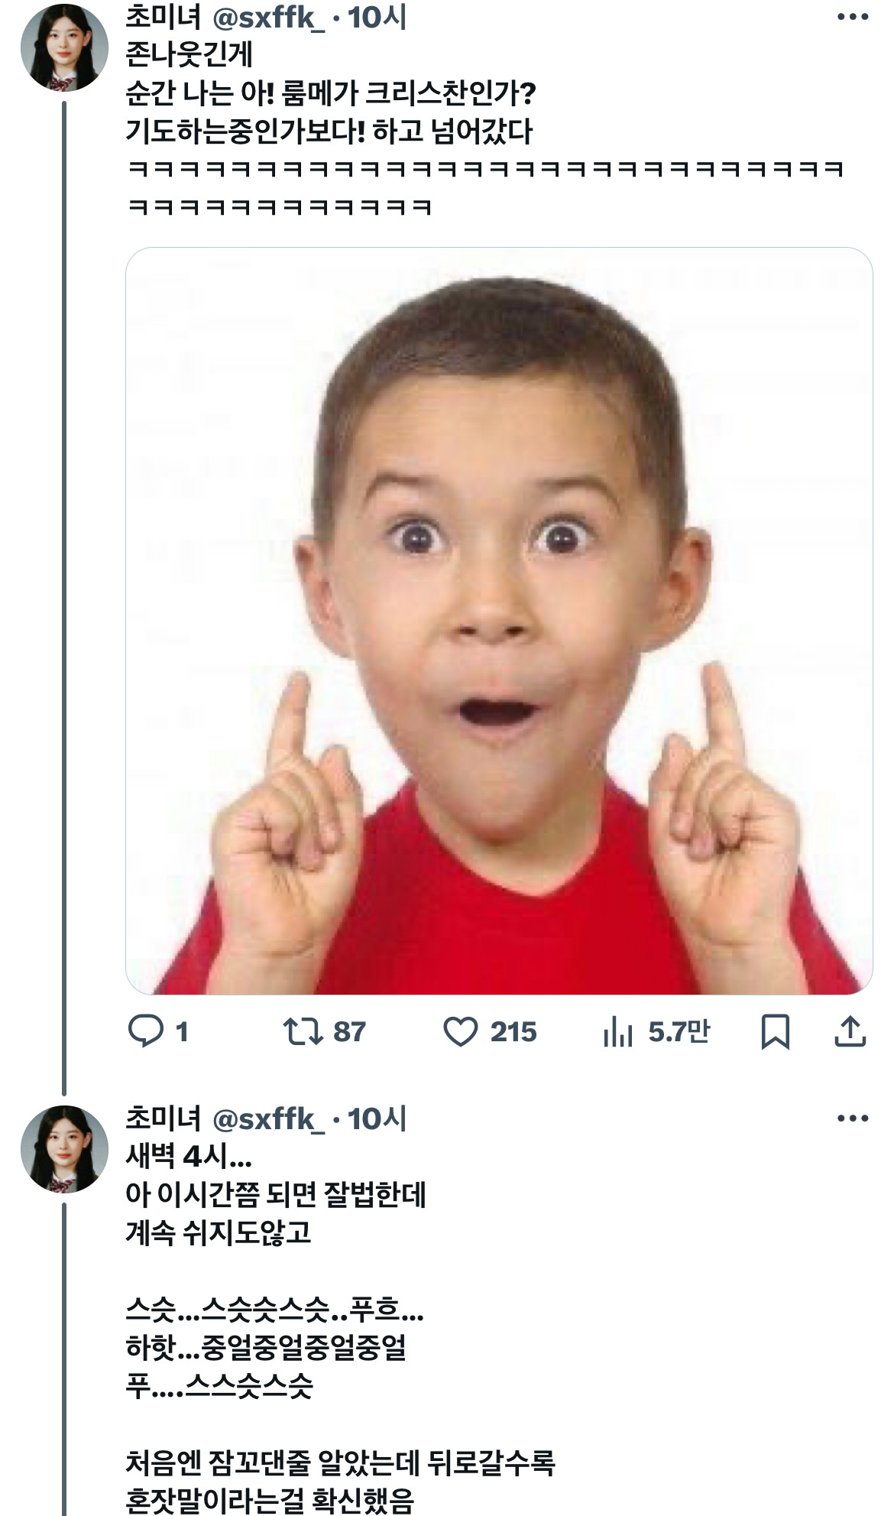The image size is (894, 1516).
Task: Open the second tweet's profile avatar
Action: point(64,1149)
